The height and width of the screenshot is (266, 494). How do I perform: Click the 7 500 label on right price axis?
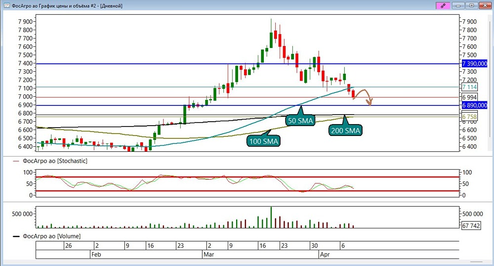click(469, 55)
